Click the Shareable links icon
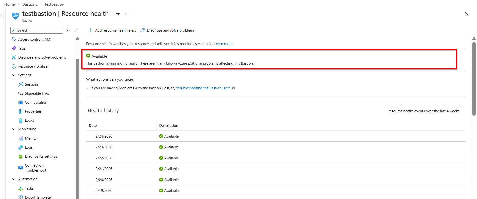The width and height of the screenshot is (477, 199). point(21,93)
